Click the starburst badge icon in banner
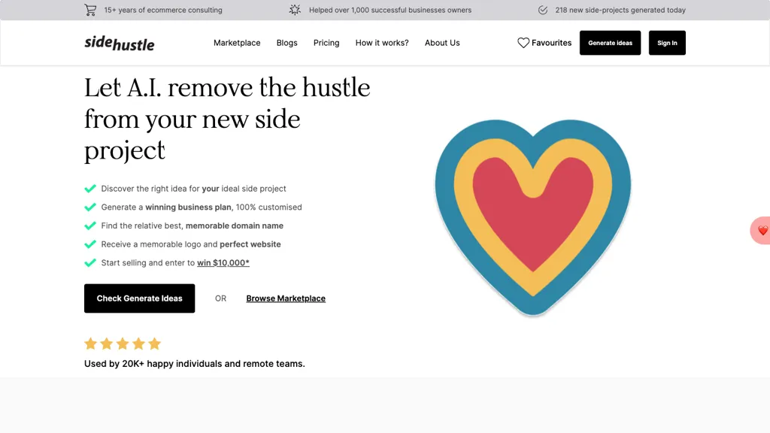This screenshot has height=433, width=770. click(295, 10)
